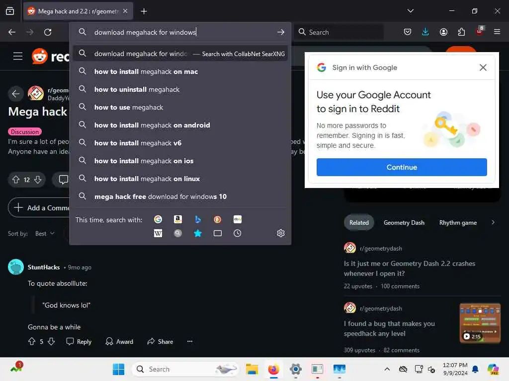509x381 pixels.
Task: Choose suggestion 'how to uninstall megahack'
Action: (x=180, y=89)
